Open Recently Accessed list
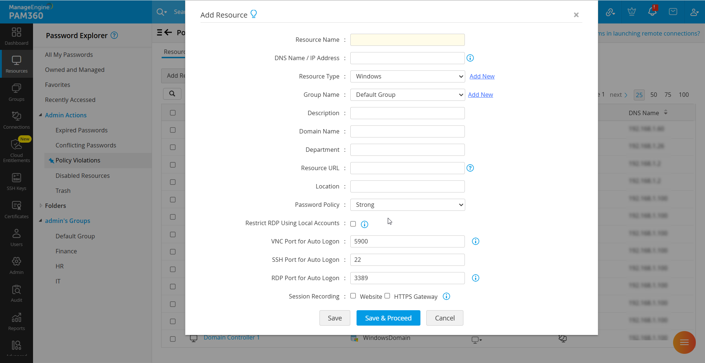This screenshot has width=705, height=363. point(70,100)
